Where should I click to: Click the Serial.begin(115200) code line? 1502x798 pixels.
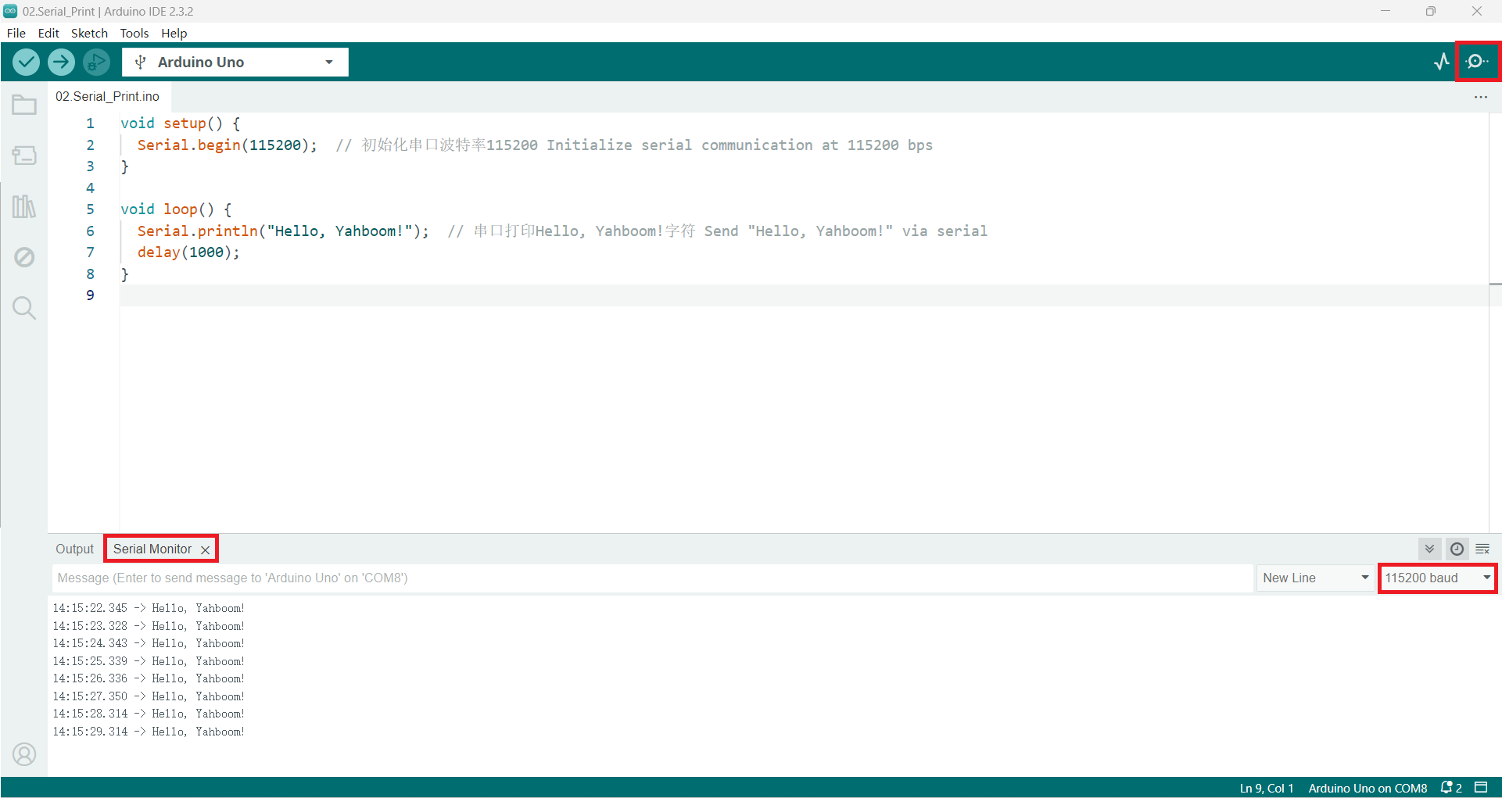(228, 145)
